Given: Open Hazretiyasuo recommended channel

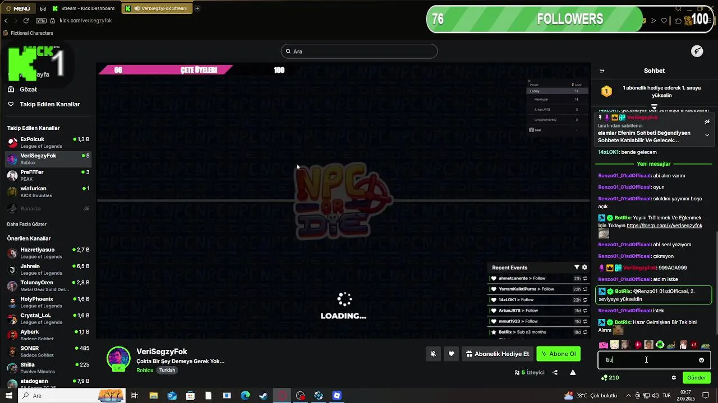Looking at the screenshot, I should (48, 253).
